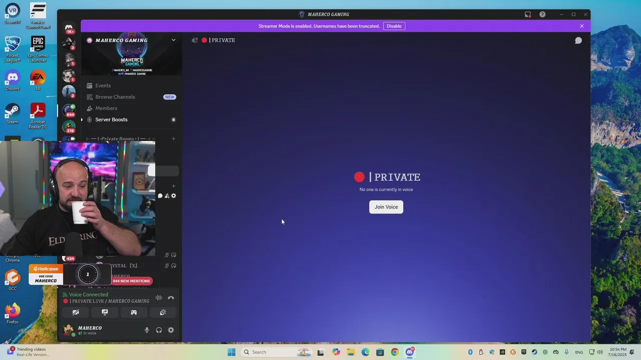Open Members list entry
This screenshot has width=641, height=360.
(x=106, y=108)
